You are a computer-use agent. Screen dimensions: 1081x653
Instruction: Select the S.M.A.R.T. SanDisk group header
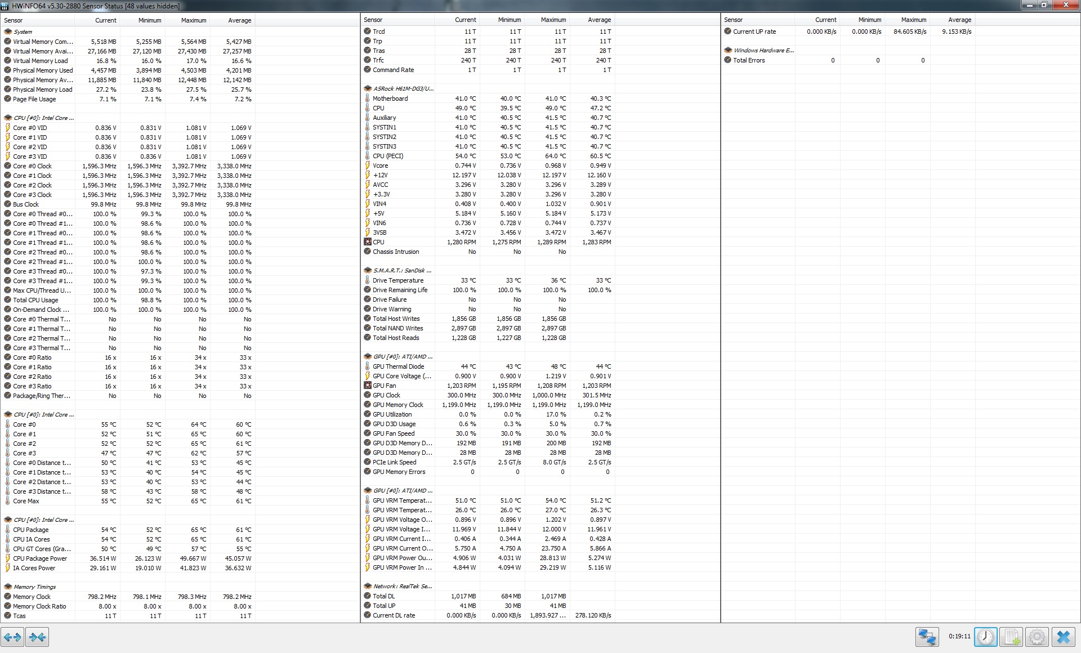pyautogui.click(x=402, y=271)
